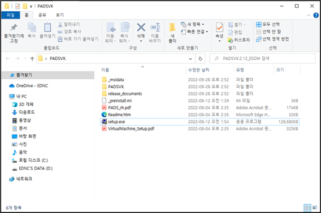321x213 pixels.
Task: Click the History (히스토리) ribbon item
Action: pos(239,40)
